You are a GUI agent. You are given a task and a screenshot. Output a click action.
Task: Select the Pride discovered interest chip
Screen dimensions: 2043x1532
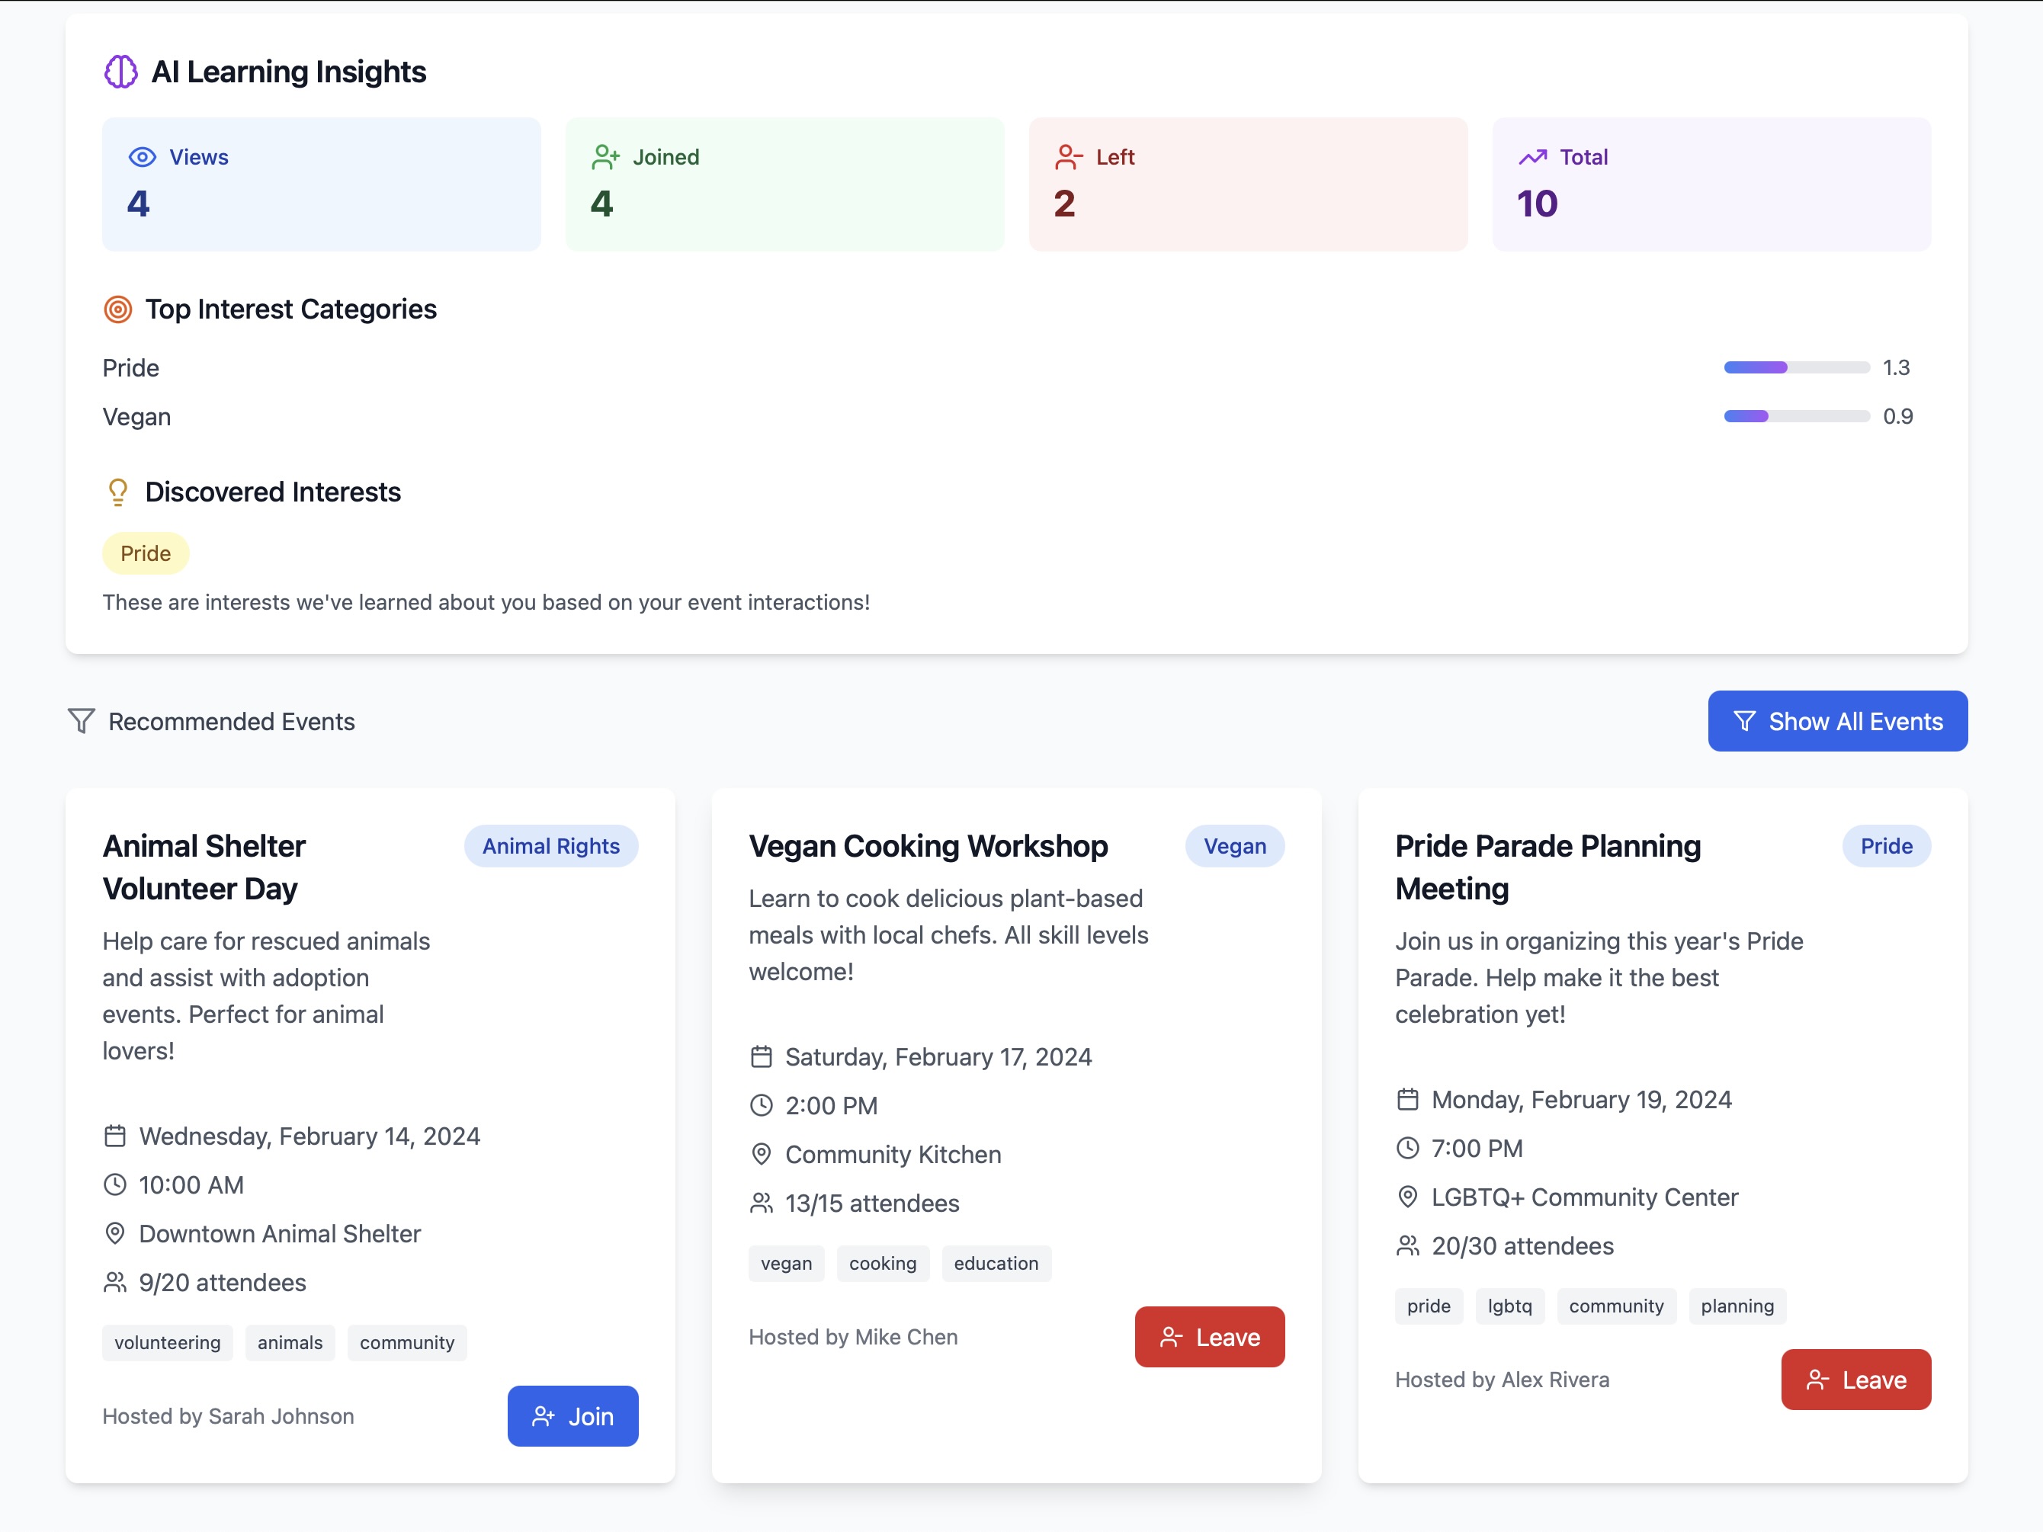coord(146,553)
